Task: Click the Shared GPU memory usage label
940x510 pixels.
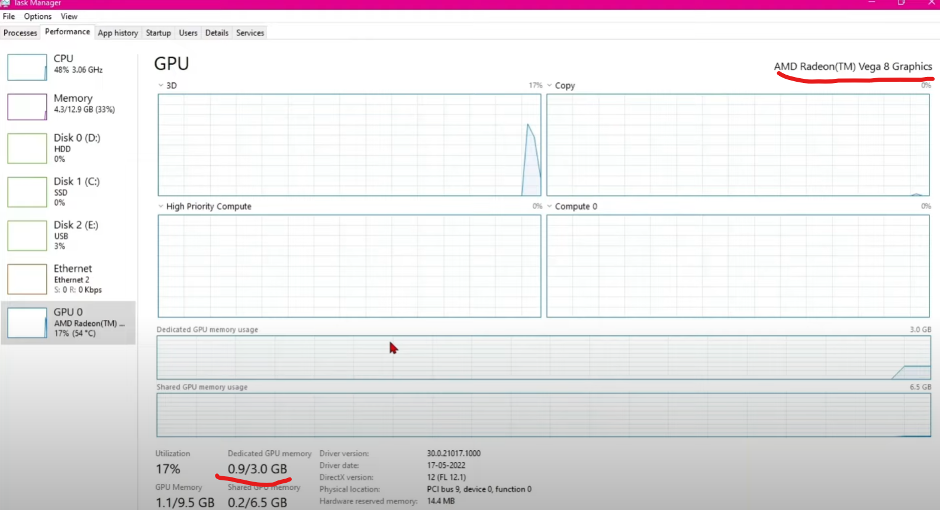Action: point(202,387)
